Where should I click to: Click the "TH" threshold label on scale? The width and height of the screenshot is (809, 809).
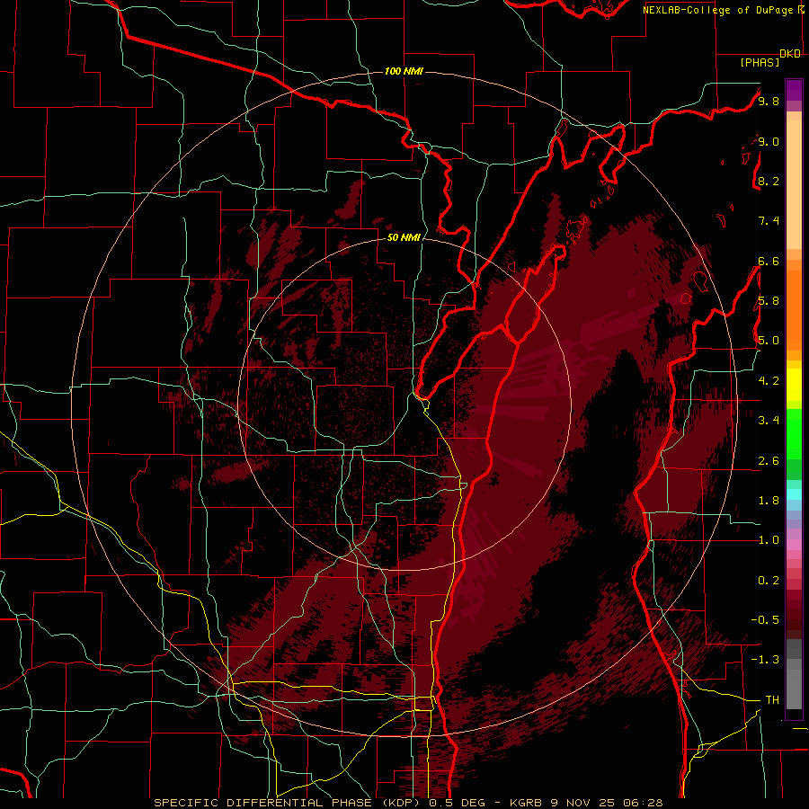coord(772,700)
